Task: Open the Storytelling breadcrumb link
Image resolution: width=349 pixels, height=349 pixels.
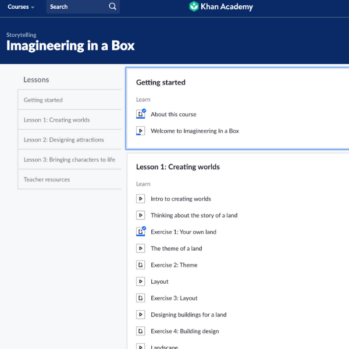Action: point(22,35)
